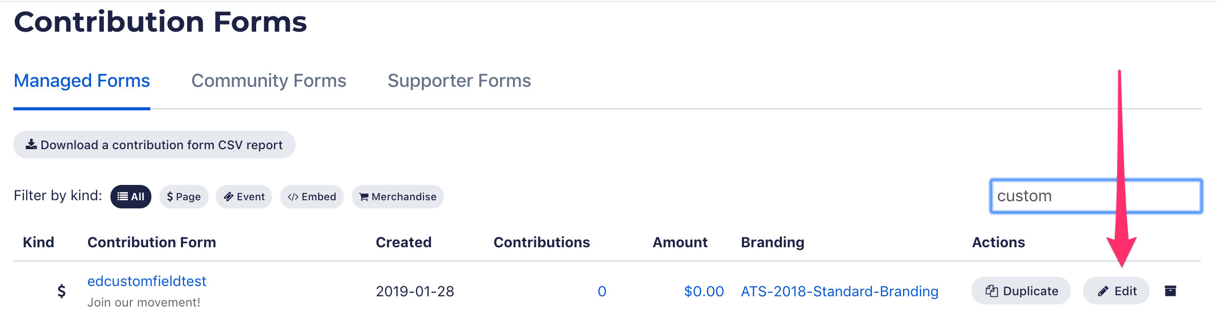Filter forms by Event kind
The width and height of the screenshot is (1217, 330).
click(x=244, y=197)
